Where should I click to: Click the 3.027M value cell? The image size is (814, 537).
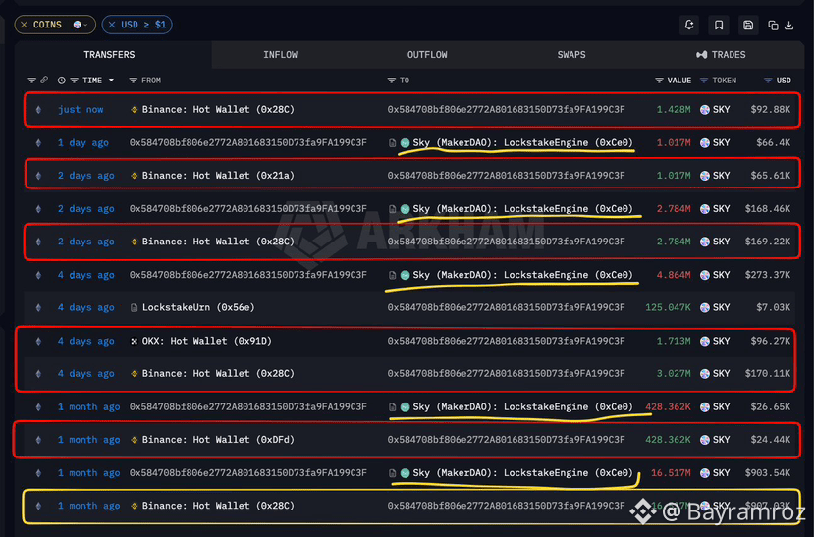[674, 374]
